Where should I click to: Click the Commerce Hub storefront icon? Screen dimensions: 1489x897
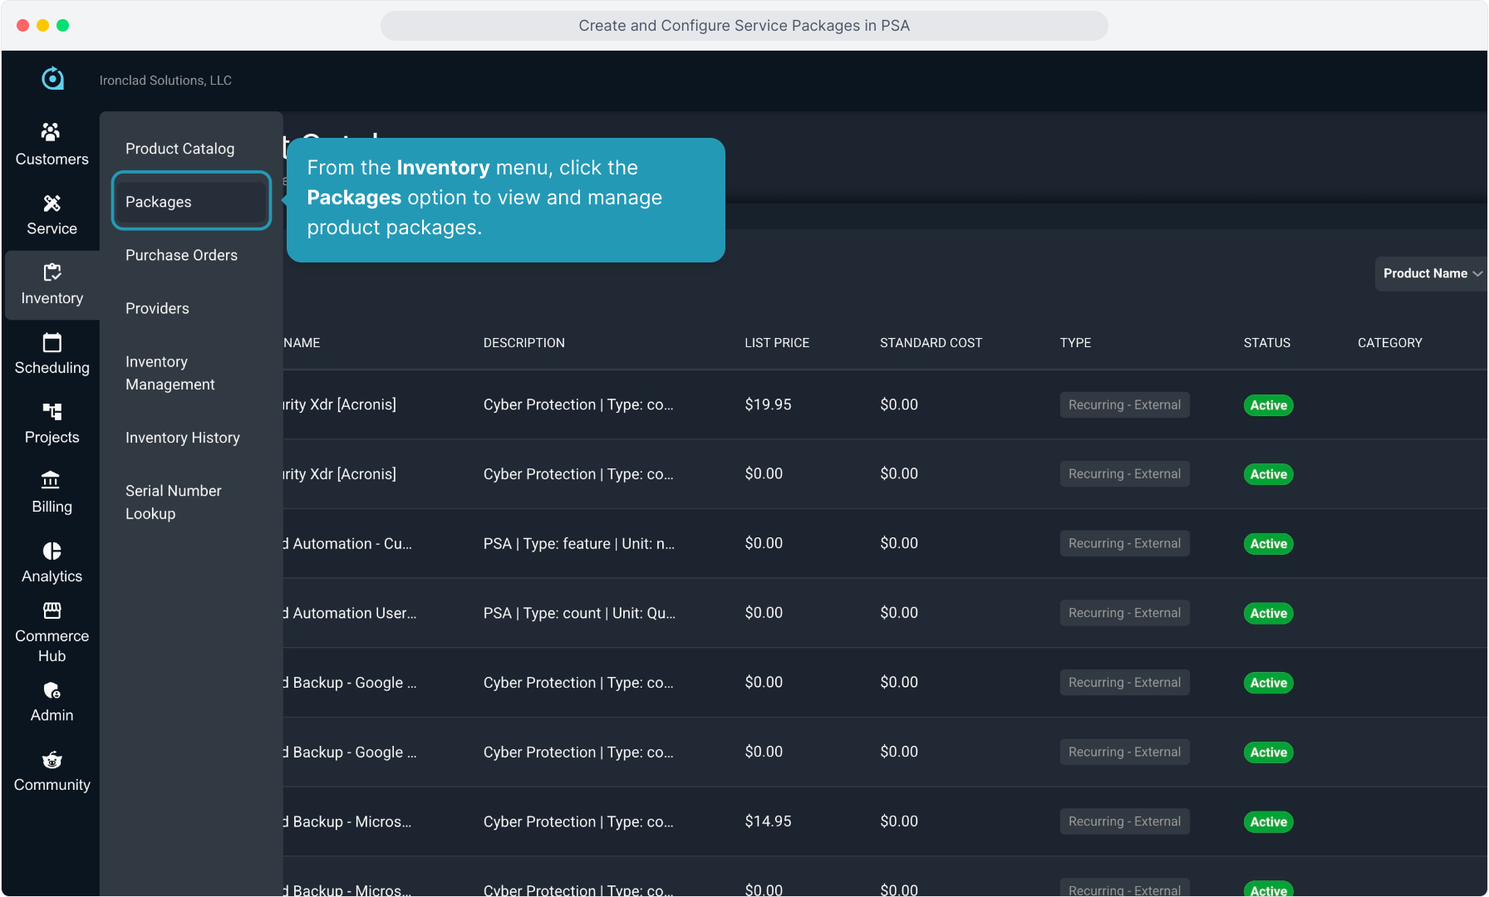[x=52, y=611]
